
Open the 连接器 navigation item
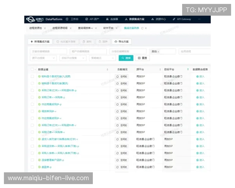[x=112, y=19]
